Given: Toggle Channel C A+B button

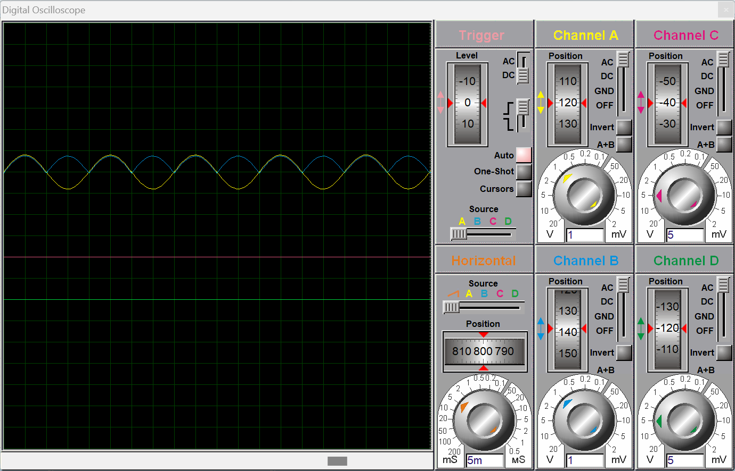Looking at the screenshot, I should point(724,144).
